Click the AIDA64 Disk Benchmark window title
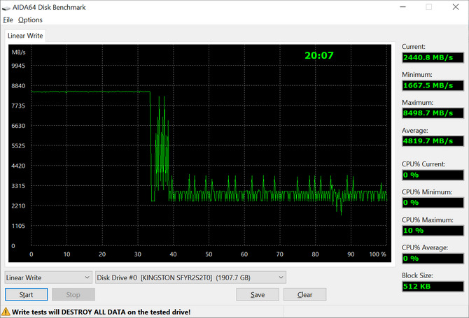The width and height of the screenshot is (469, 318). click(49, 8)
